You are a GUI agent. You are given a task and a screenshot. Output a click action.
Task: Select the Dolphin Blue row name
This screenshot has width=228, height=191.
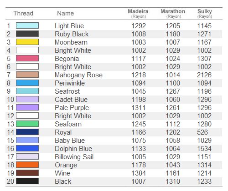[x=73, y=149]
